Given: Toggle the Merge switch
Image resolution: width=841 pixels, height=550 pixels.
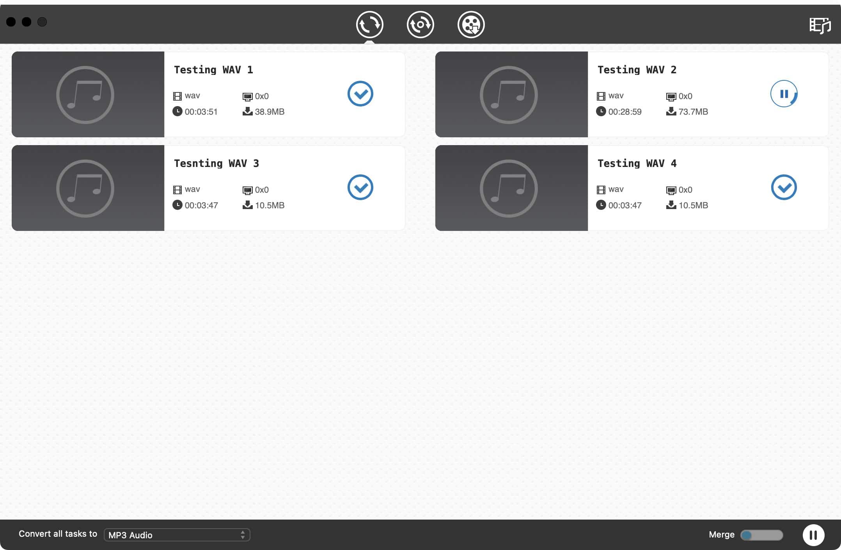Looking at the screenshot, I should tap(761, 535).
